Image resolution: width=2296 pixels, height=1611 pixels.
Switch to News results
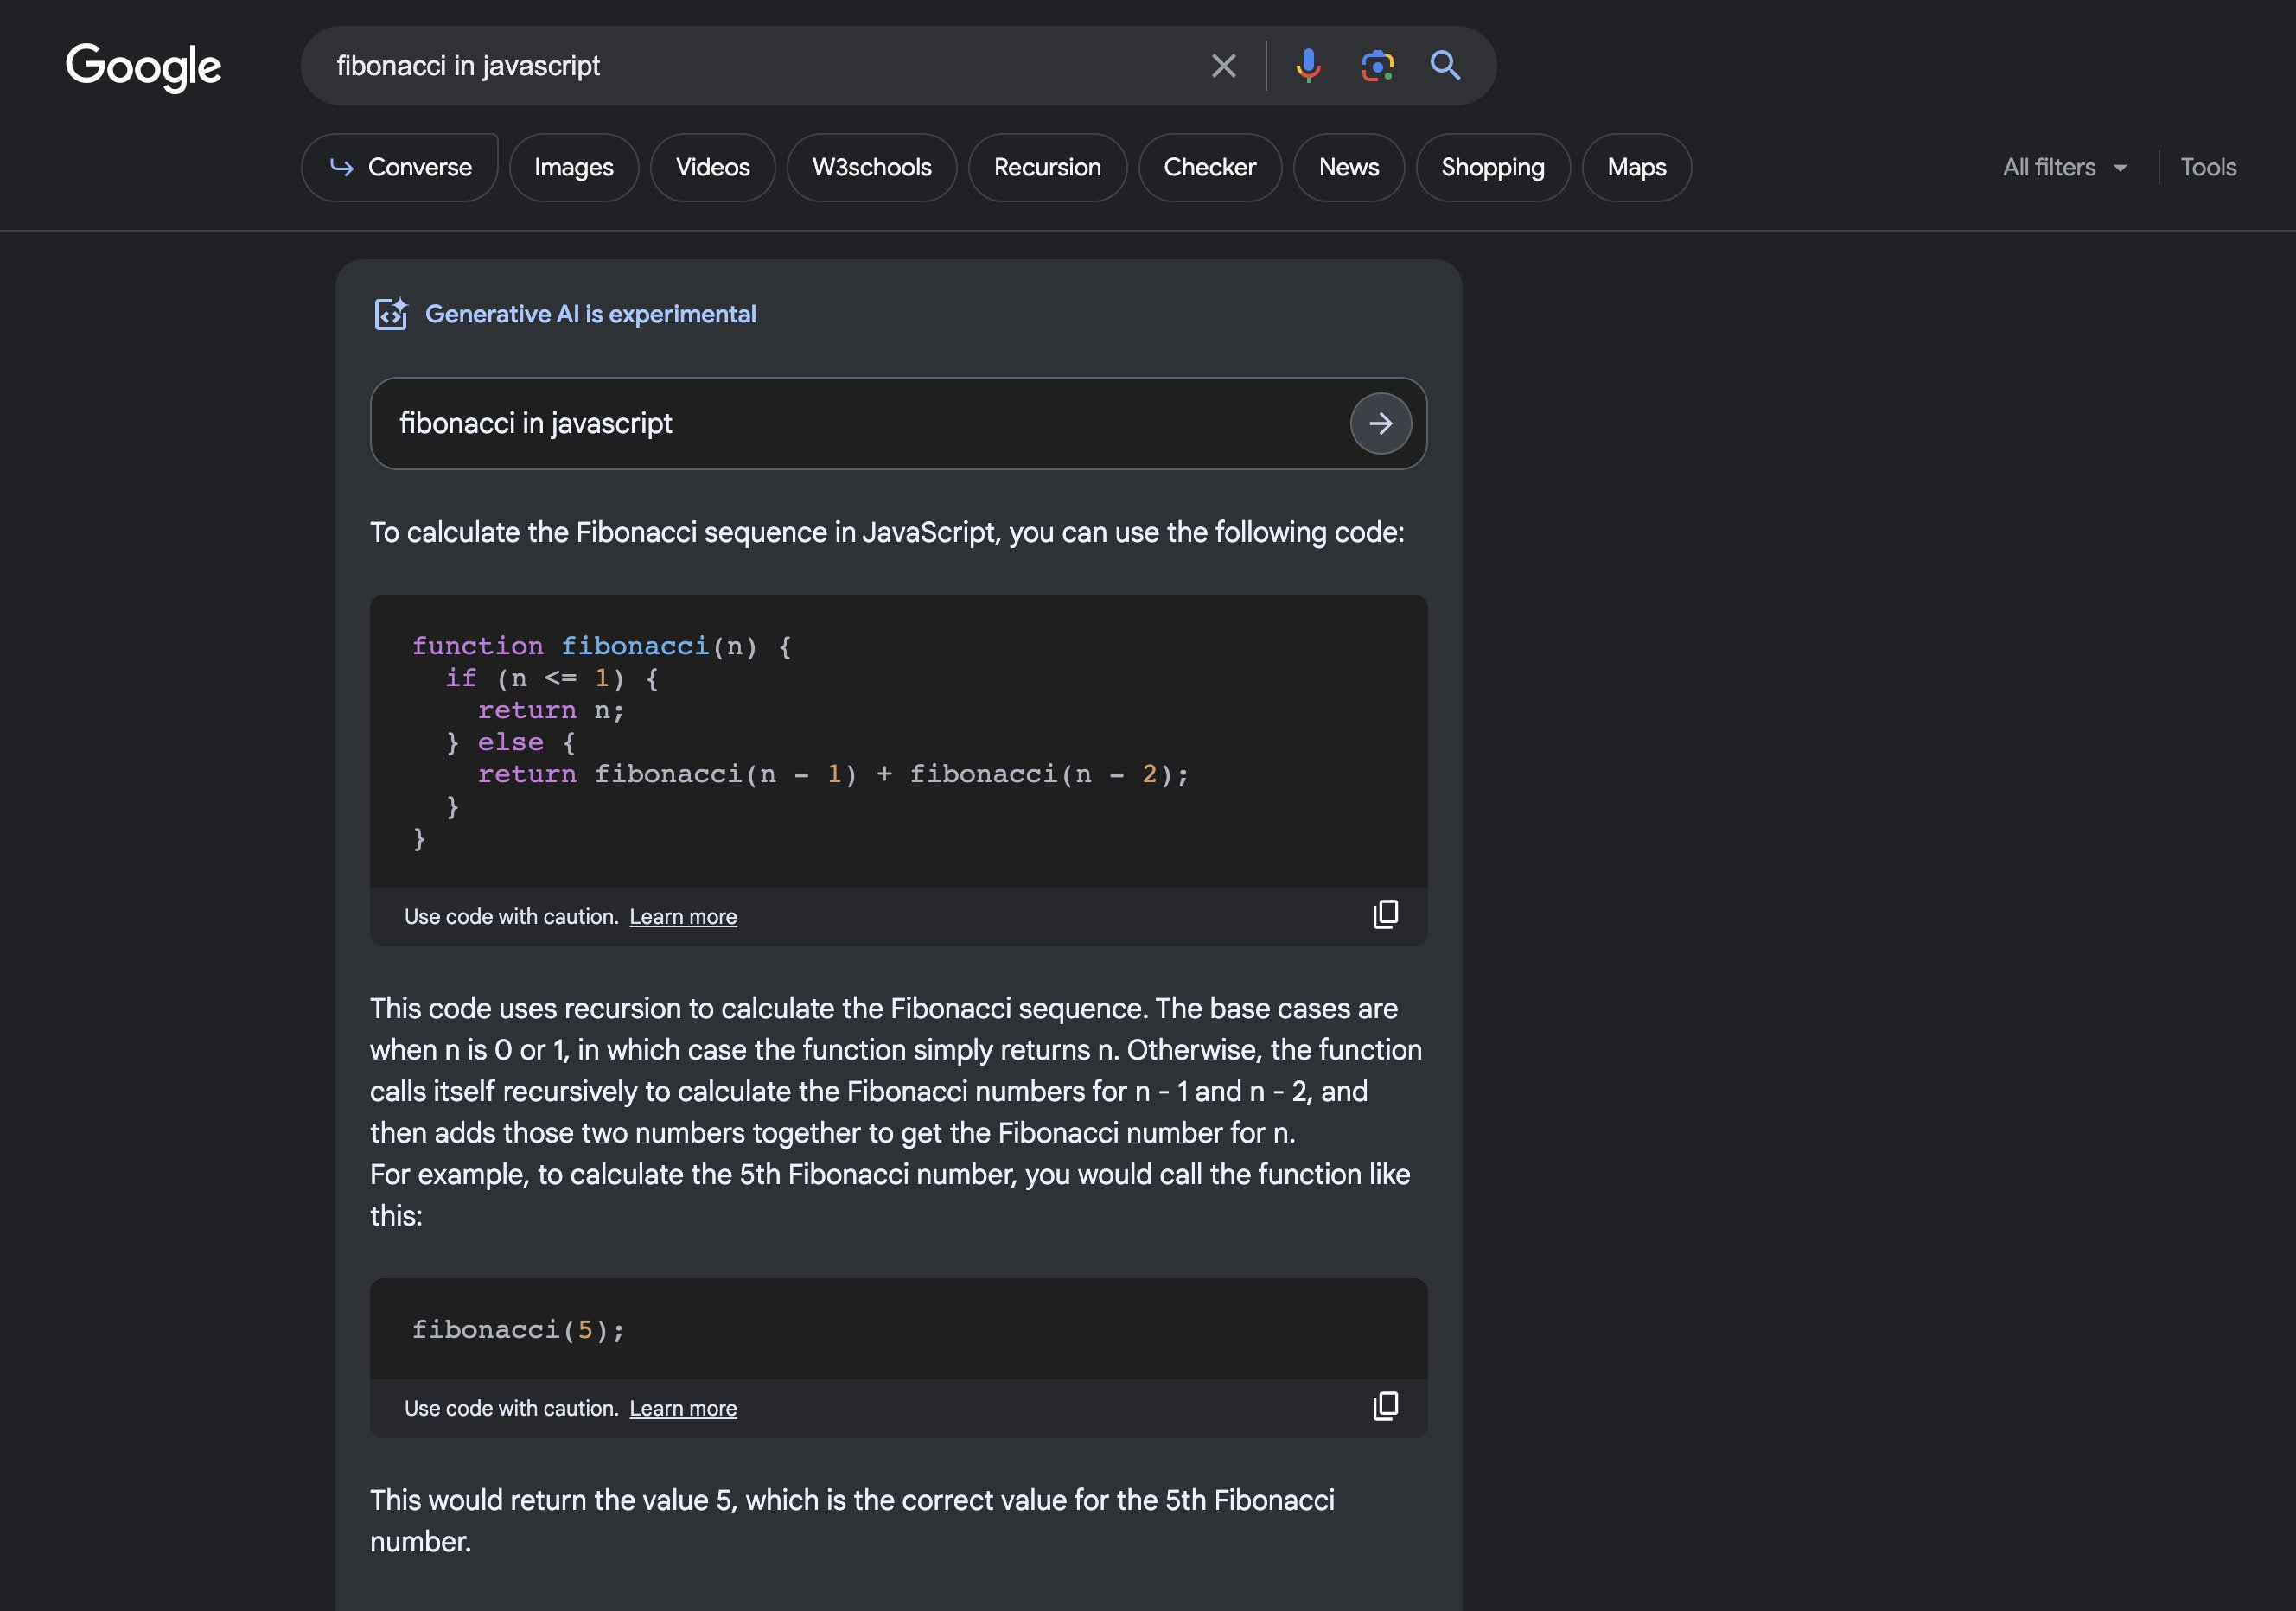tap(1348, 168)
